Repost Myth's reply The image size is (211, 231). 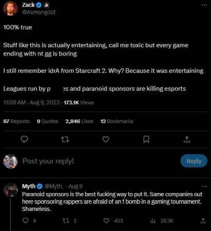[66, 221]
